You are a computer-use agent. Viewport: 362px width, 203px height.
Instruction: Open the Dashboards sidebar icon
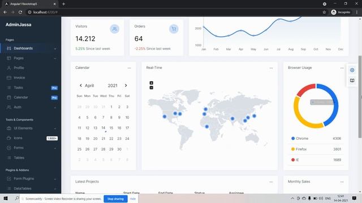click(x=9, y=48)
